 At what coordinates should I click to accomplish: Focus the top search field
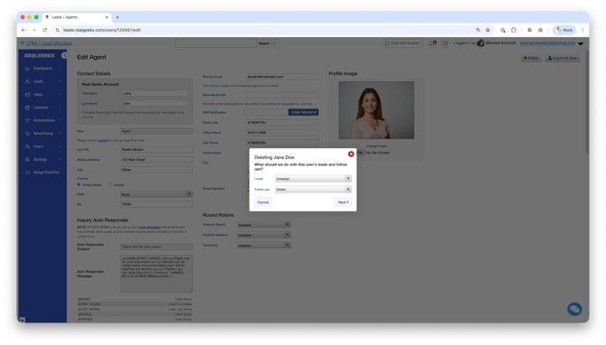click(x=215, y=43)
